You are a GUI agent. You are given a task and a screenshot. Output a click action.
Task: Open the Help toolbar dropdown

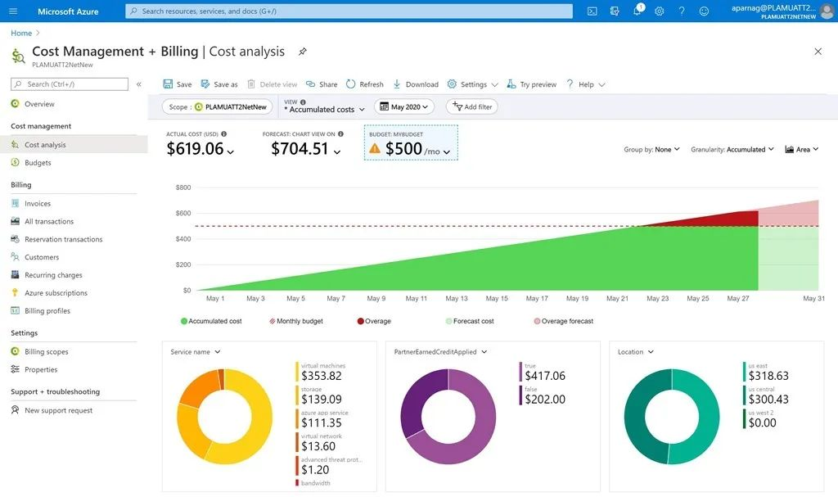[586, 84]
